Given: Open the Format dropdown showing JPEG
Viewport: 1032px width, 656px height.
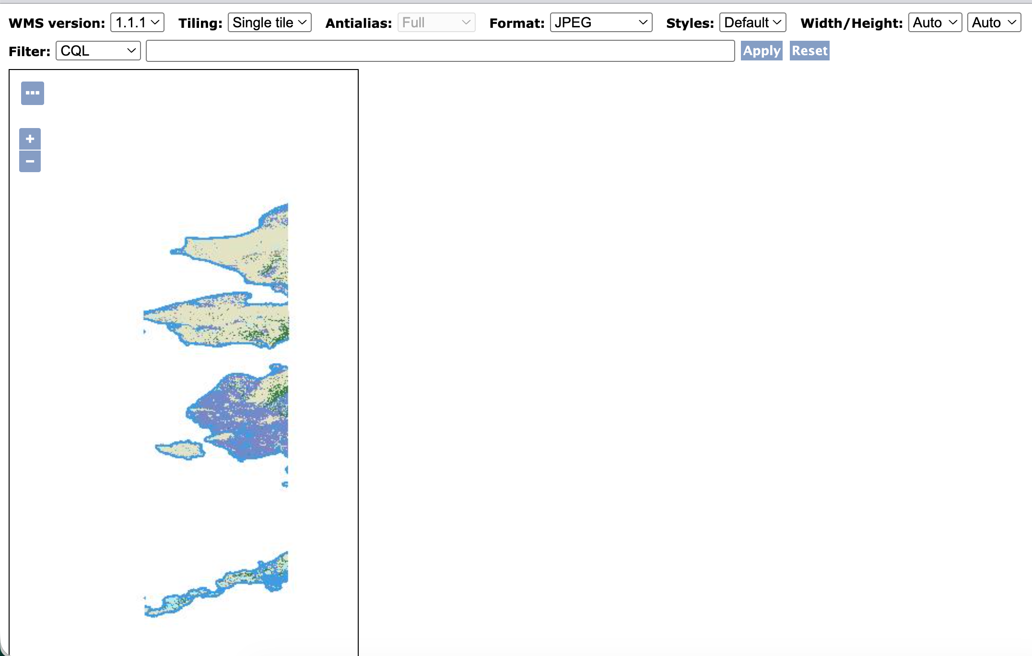Looking at the screenshot, I should pyautogui.click(x=600, y=23).
